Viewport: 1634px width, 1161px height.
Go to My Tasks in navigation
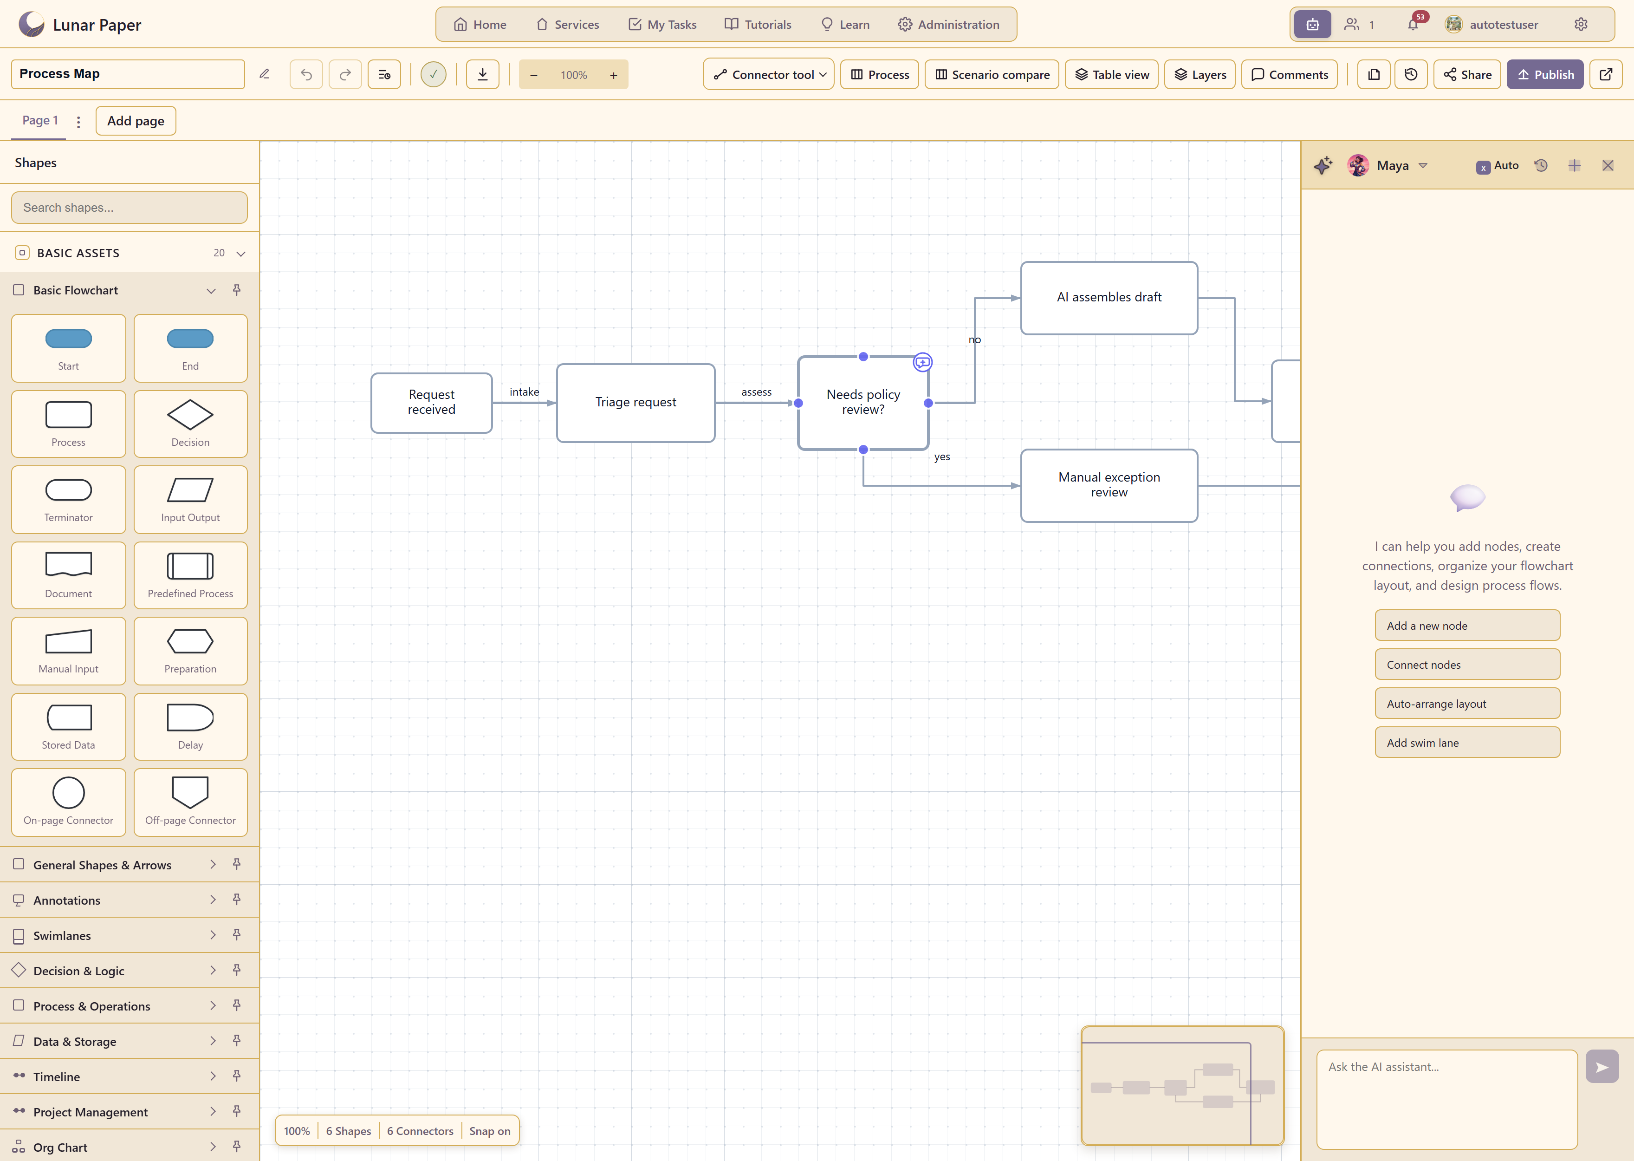click(x=663, y=24)
